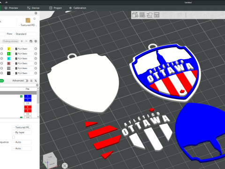Remove a filament with the minus icon
This screenshot has width=225, height=169.
pos(26,41)
